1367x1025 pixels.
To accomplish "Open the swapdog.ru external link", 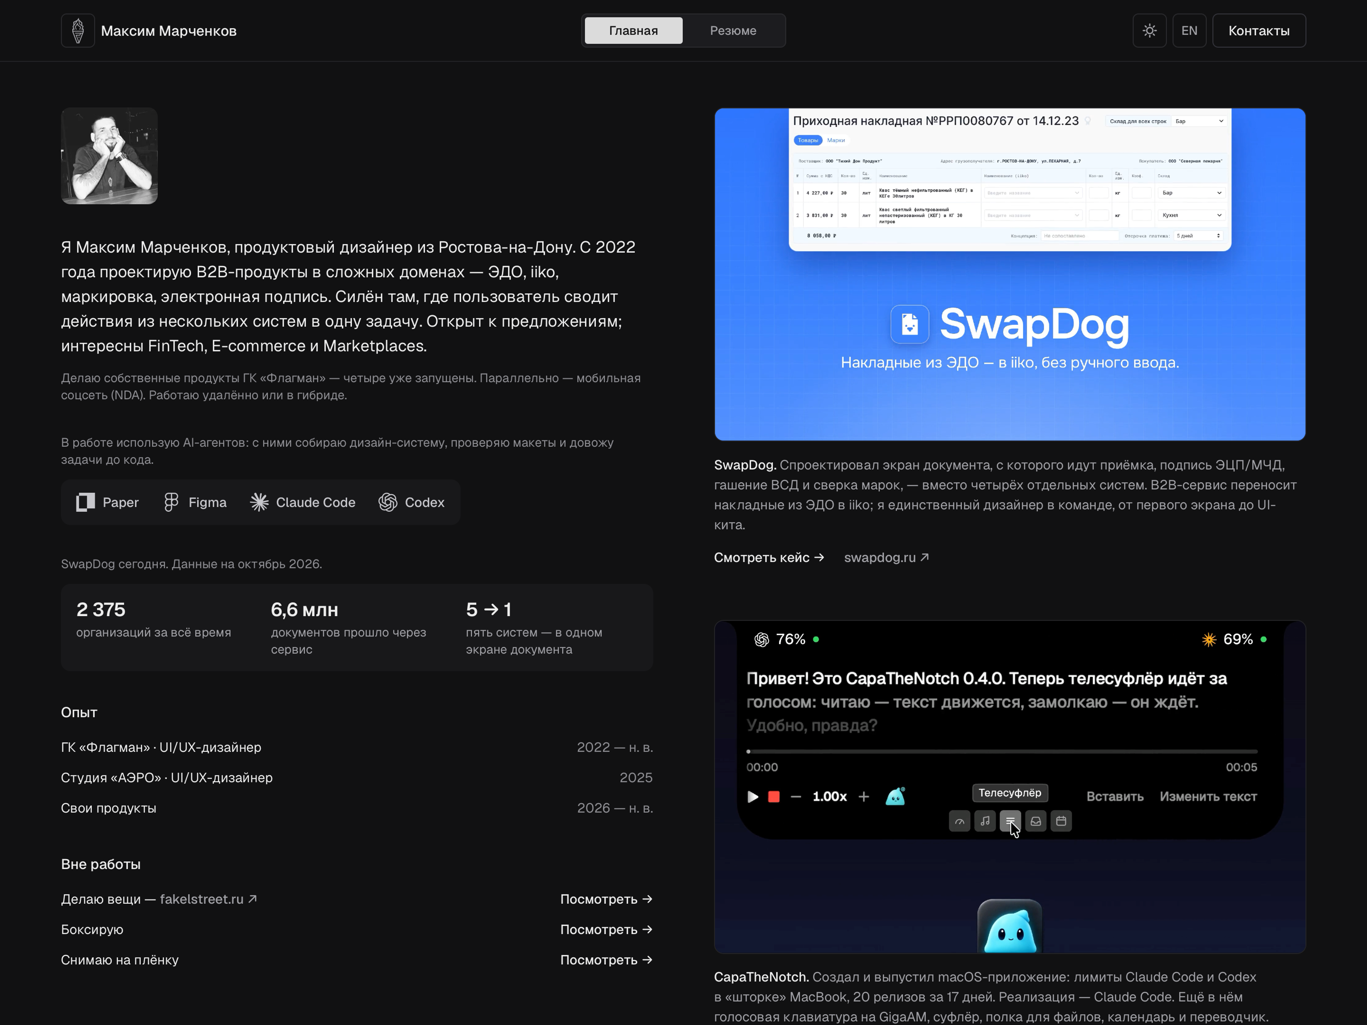I will [x=886, y=557].
